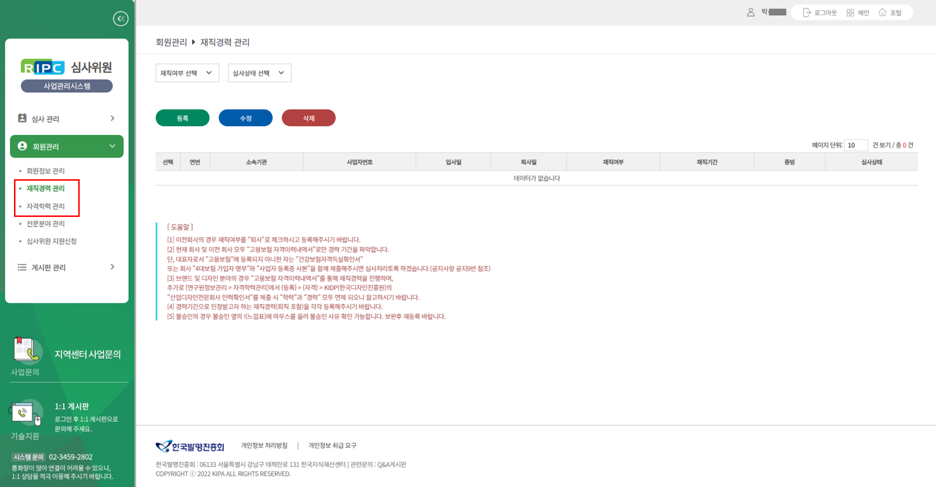Open the 재직여부 선택 dropdown

pos(187,73)
